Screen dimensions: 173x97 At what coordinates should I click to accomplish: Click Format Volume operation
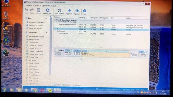33,75
